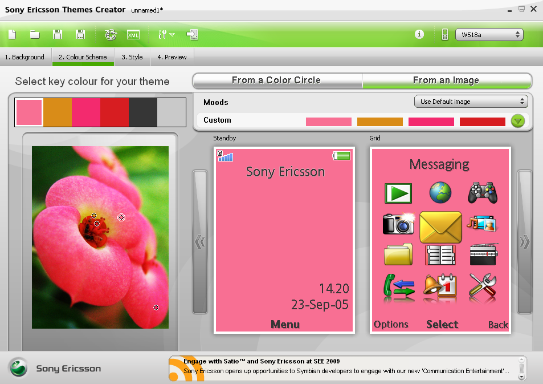Open the Engage with Satio news headline
The image size is (543, 384).
point(262,361)
